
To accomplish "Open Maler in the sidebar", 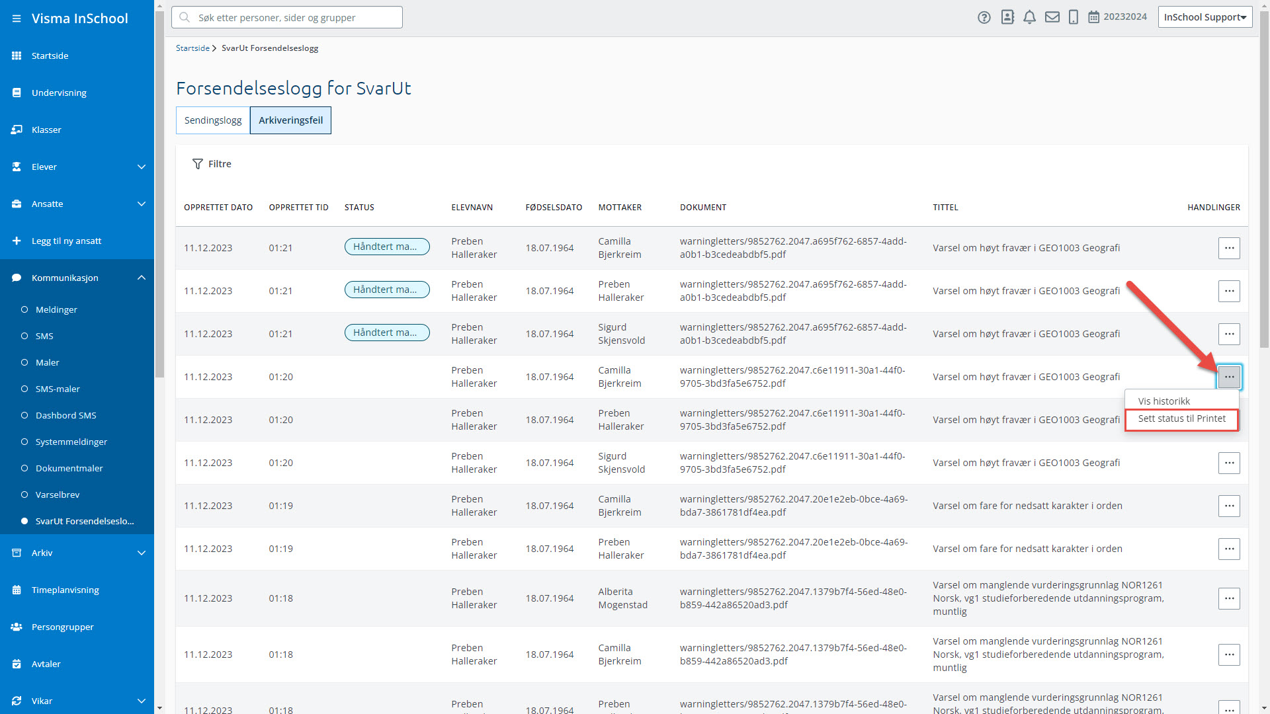I will point(47,362).
